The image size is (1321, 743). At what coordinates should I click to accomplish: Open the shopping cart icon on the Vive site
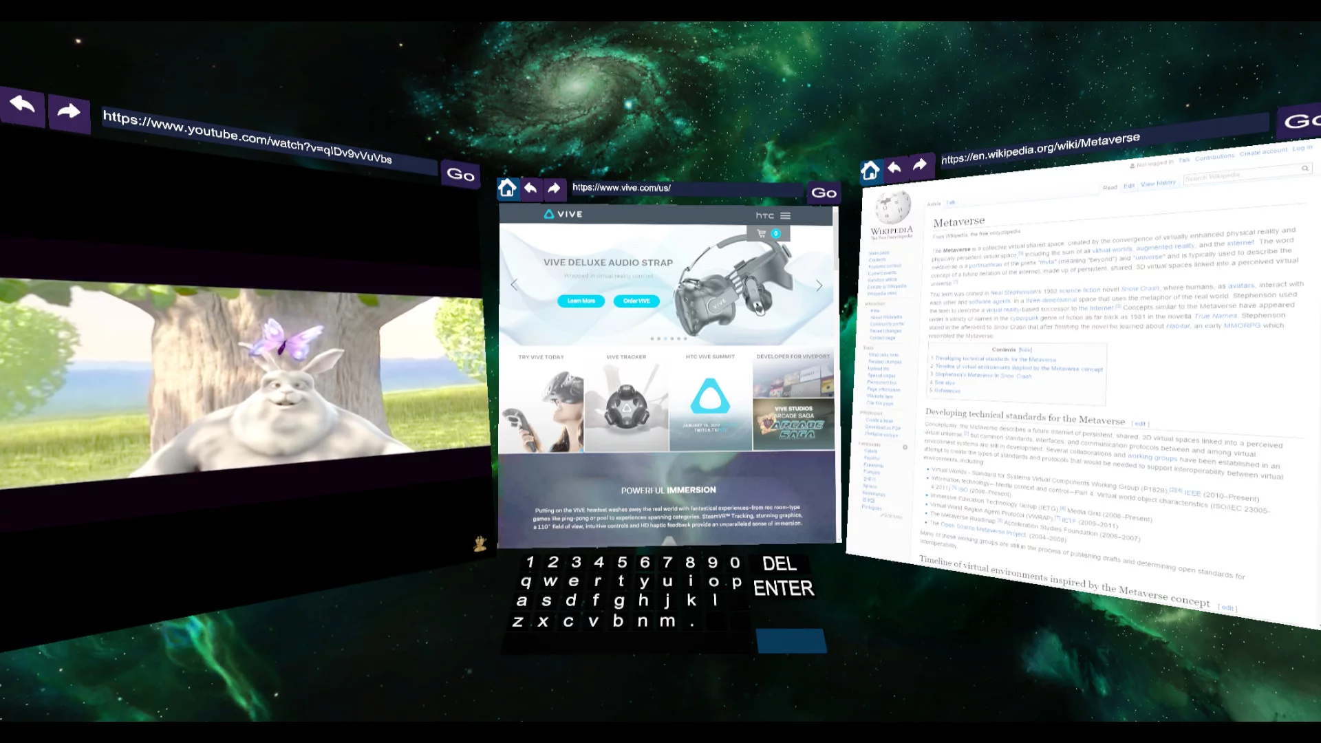(762, 234)
